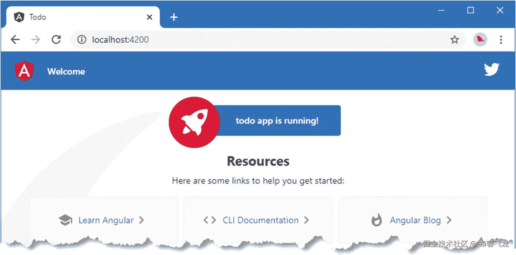Open the Learn Angular link
The image size is (516, 255).
point(106,220)
